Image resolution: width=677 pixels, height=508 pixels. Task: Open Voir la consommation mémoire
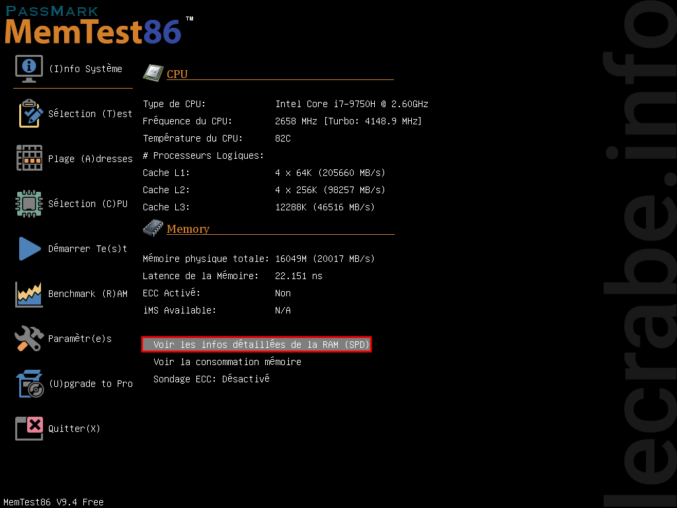(x=227, y=362)
